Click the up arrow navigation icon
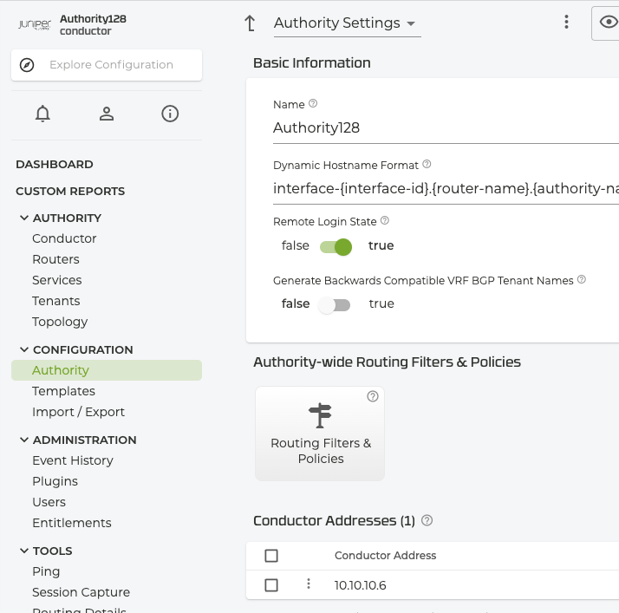Screen dimensions: 619x613 click(251, 23)
